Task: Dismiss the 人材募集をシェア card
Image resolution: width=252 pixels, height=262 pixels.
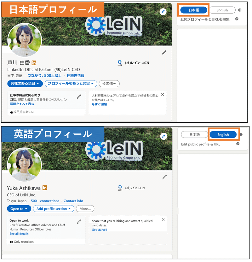Action: [x=163, y=95]
